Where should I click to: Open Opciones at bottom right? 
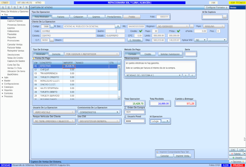237,162
